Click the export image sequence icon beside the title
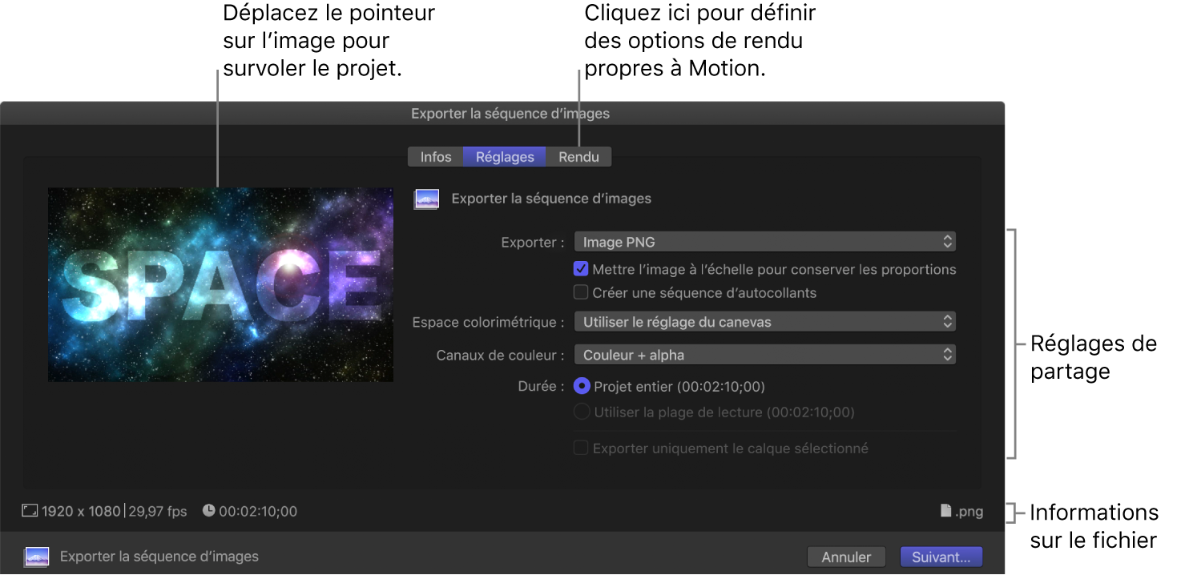The height and width of the screenshot is (575, 1185). [x=426, y=198]
